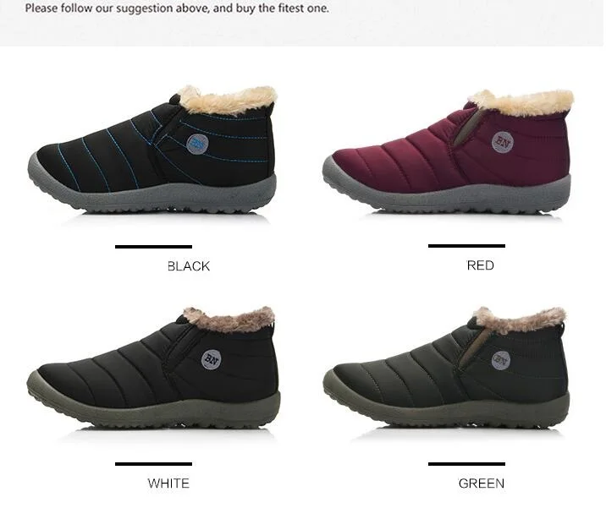Screen dimensions: 606x508
Task: Click the 'Please follow our suggestion' text
Action: pos(177,8)
